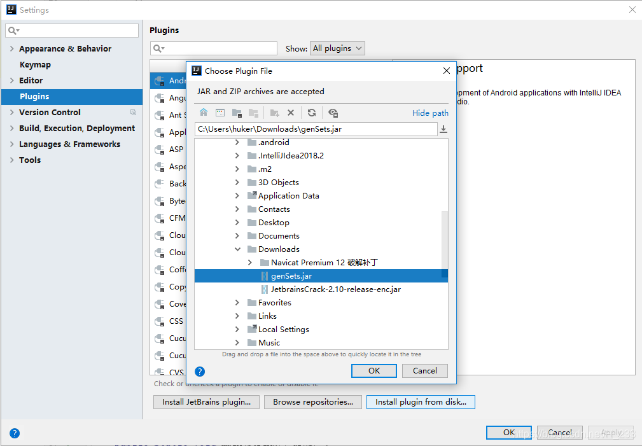
Task: Click the Settings sidebar search field
Action: (72, 31)
